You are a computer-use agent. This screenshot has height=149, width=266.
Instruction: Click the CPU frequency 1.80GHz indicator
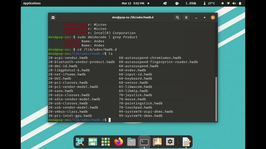point(191,3)
